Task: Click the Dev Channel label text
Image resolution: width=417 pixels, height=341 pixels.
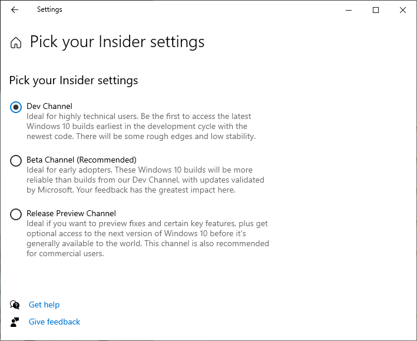Action: (49, 106)
